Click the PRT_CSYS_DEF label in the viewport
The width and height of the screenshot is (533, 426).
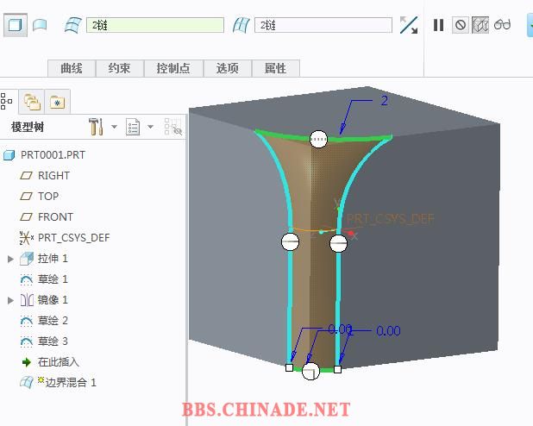[x=390, y=219]
